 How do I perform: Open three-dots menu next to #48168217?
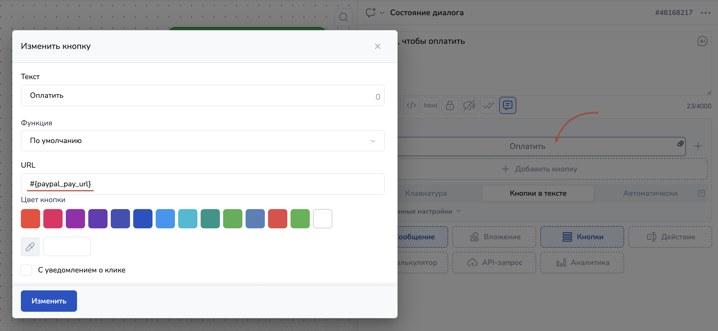[705, 13]
